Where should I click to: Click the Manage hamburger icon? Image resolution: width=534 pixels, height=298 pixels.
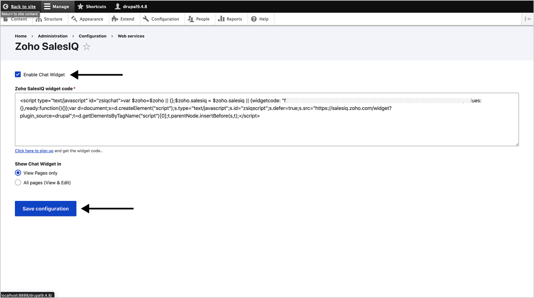(x=47, y=6)
